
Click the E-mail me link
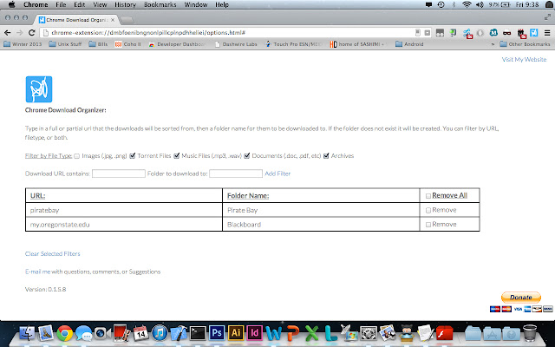37,272
